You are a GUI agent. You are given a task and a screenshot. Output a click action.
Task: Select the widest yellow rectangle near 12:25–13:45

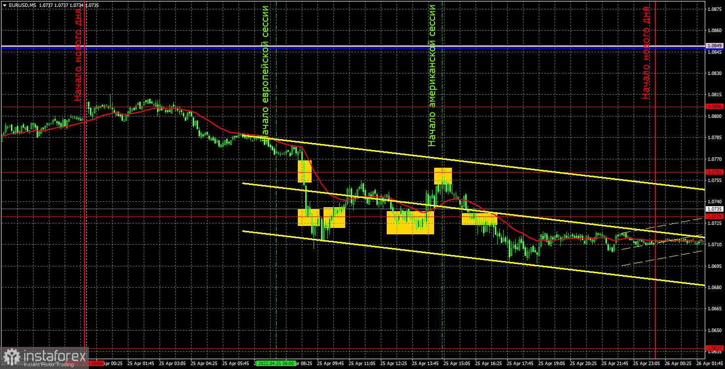pyautogui.click(x=410, y=222)
